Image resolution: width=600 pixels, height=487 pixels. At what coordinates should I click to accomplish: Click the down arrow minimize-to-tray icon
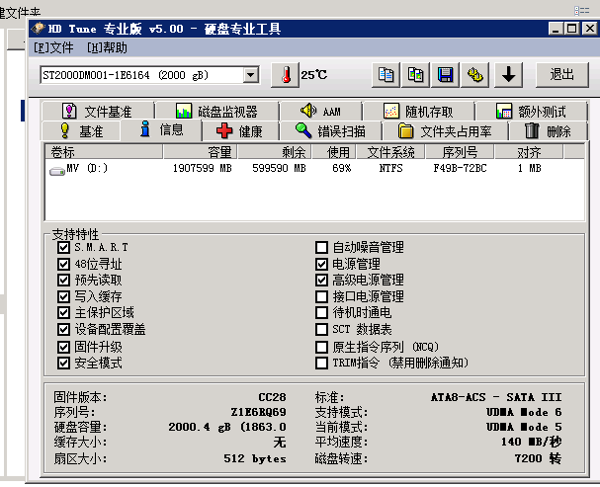click(x=508, y=75)
